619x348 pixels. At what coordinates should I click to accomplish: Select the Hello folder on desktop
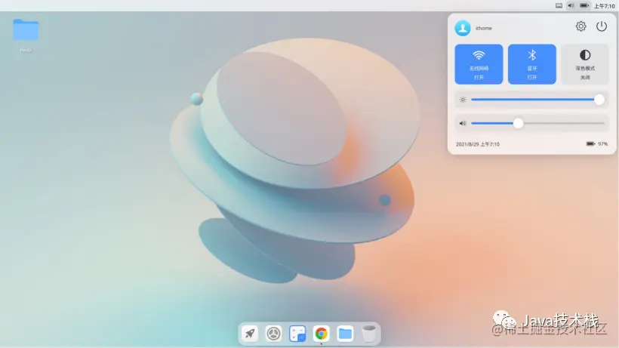tap(26, 35)
